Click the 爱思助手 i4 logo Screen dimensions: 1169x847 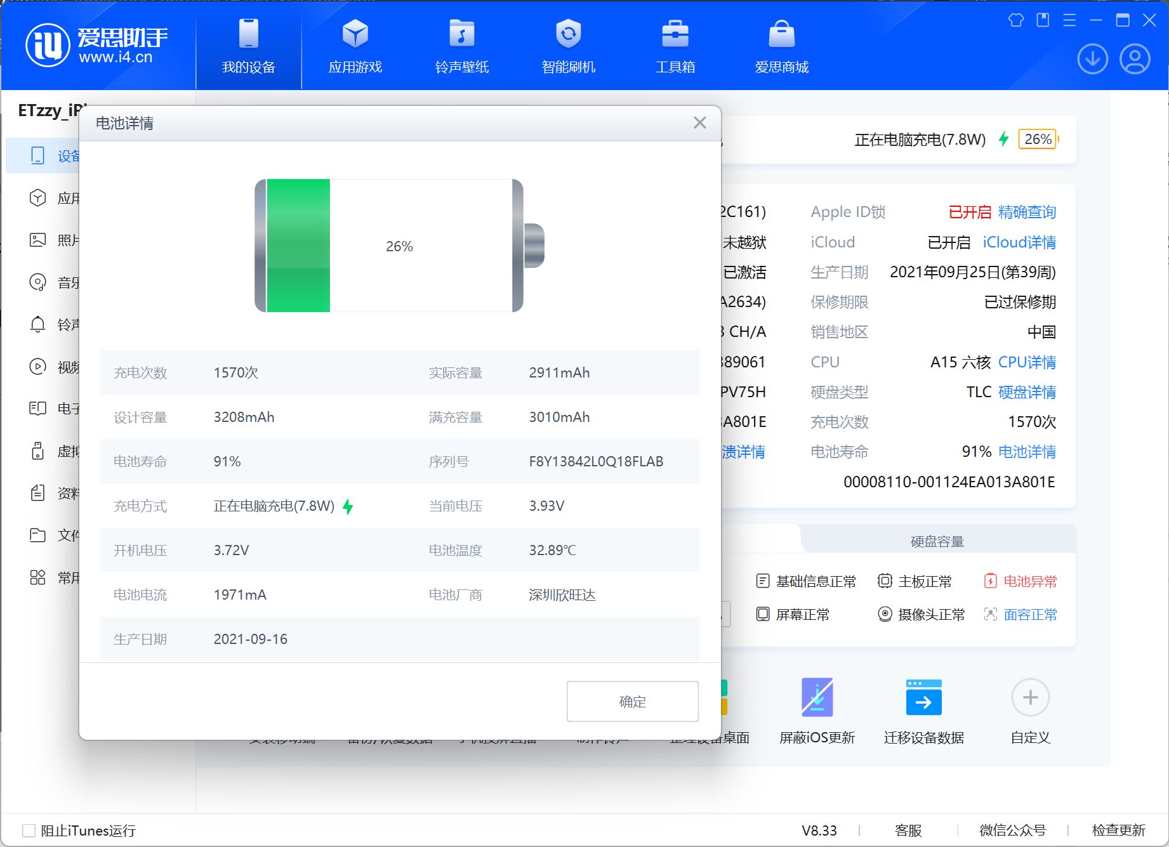point(96,45)
